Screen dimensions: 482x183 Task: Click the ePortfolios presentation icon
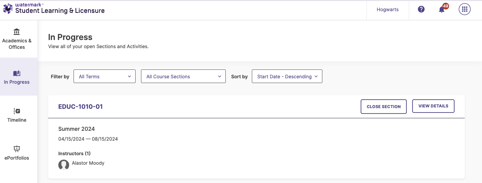pyautogui.click(x=17, y=149)
